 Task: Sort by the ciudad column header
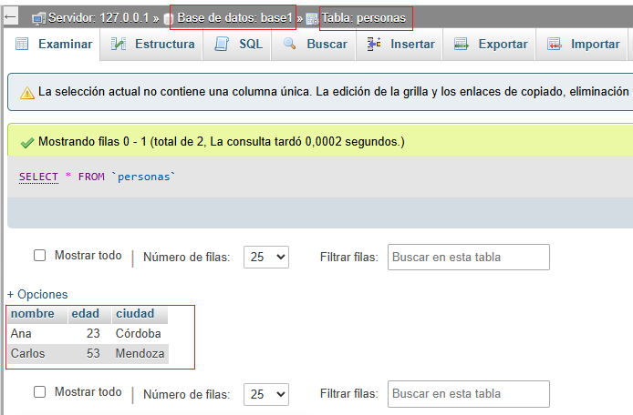pos(135,314)
